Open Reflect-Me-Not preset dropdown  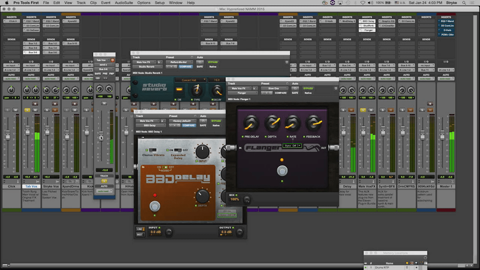click(179, 62)
